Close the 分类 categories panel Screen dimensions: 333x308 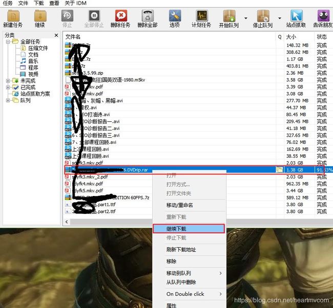point(56,35)
